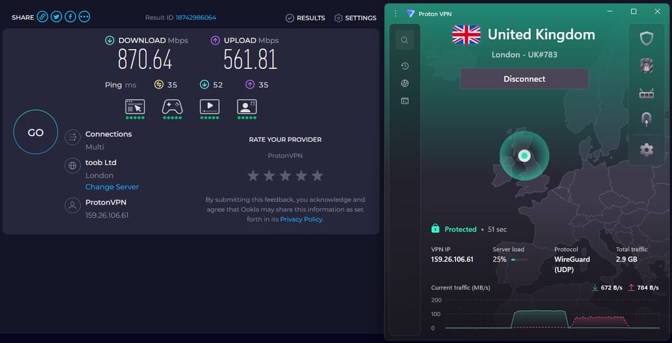Click London - UK#783 server label
The image size is (672, 343).
(524, 55)
